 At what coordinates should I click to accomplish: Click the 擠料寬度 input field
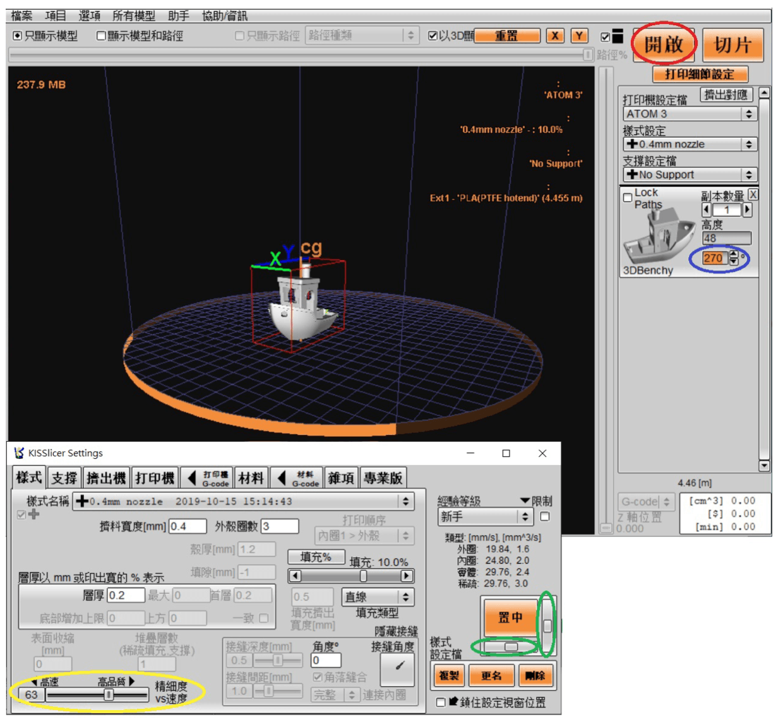tap(188, 526)
